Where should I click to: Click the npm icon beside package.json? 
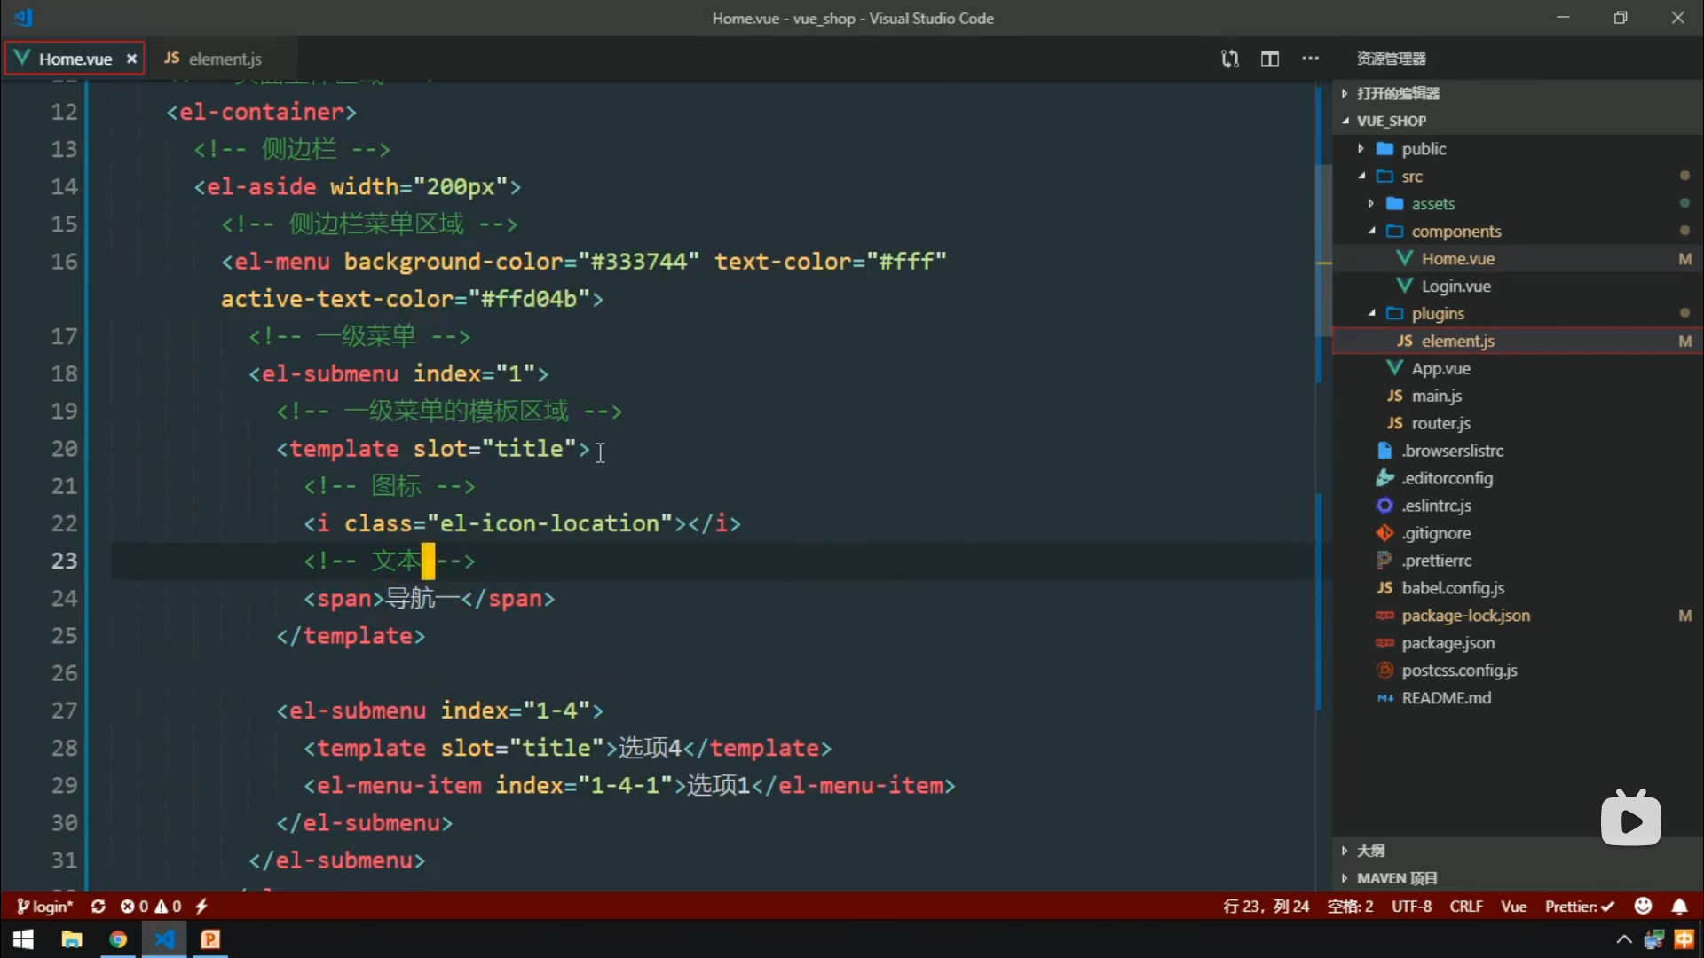tap(1384, 643)
